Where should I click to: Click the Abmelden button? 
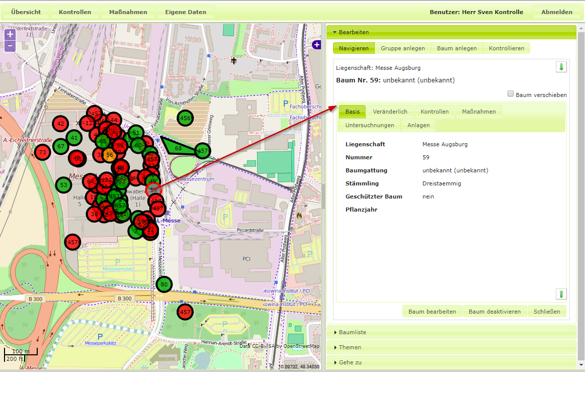pyautogui.click(x=556, y=12)
